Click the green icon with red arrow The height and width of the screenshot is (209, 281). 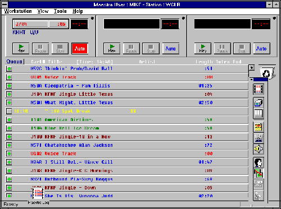[x=259, y=173]
